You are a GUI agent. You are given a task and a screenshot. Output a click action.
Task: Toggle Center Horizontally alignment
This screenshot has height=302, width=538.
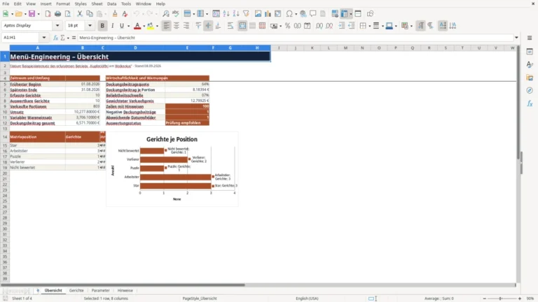(x=177, y=26)
